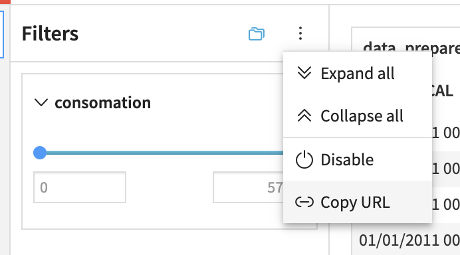Image resolution: width=460 pixels, height=255 pixels.
Task: Click the column header ending in CAL
Action: coord(443,91)
